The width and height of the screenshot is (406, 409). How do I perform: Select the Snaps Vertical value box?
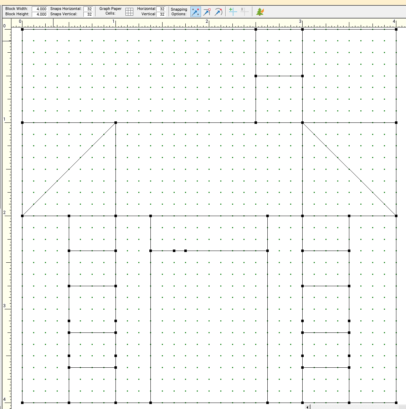coord(89,14)
